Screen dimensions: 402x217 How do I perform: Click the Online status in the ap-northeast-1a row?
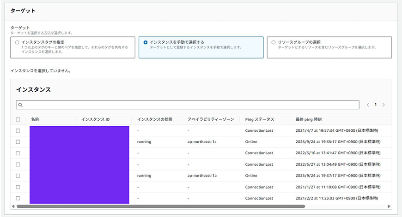pos(251,176)
